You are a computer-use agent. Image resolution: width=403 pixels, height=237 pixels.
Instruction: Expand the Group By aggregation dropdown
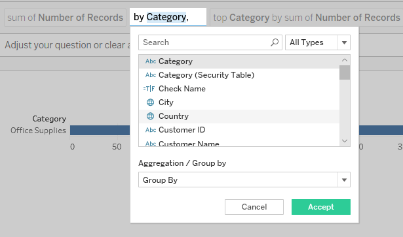(x=244, y=180)
